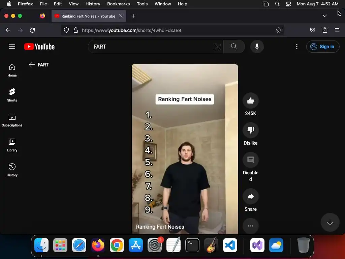Open YouTube settings three-dot menu
Image resolution: width=345 pixels, height=259 pixels.
pos(296,47)
